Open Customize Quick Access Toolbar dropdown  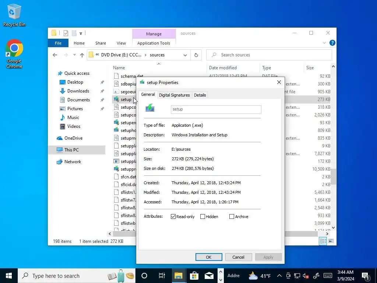coord(81,34)
